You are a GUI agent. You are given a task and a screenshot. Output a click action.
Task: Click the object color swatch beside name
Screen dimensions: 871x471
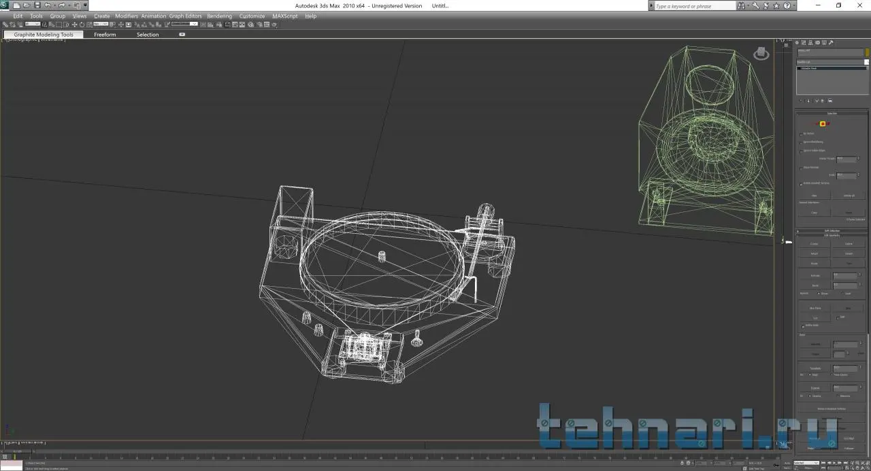coord(867,52)
